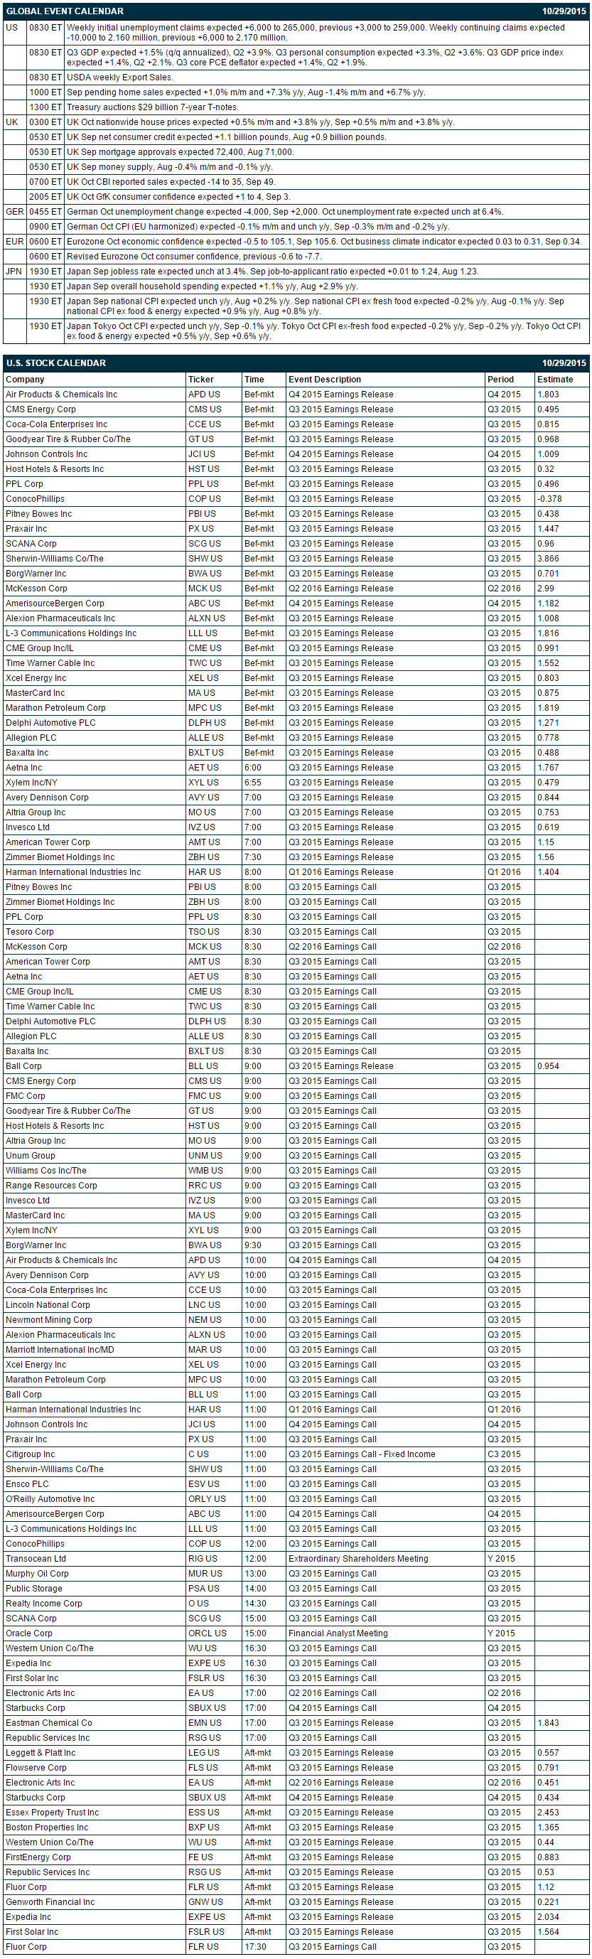Click 'Transocean Ltd' company name

click(x=36, y=1559)
